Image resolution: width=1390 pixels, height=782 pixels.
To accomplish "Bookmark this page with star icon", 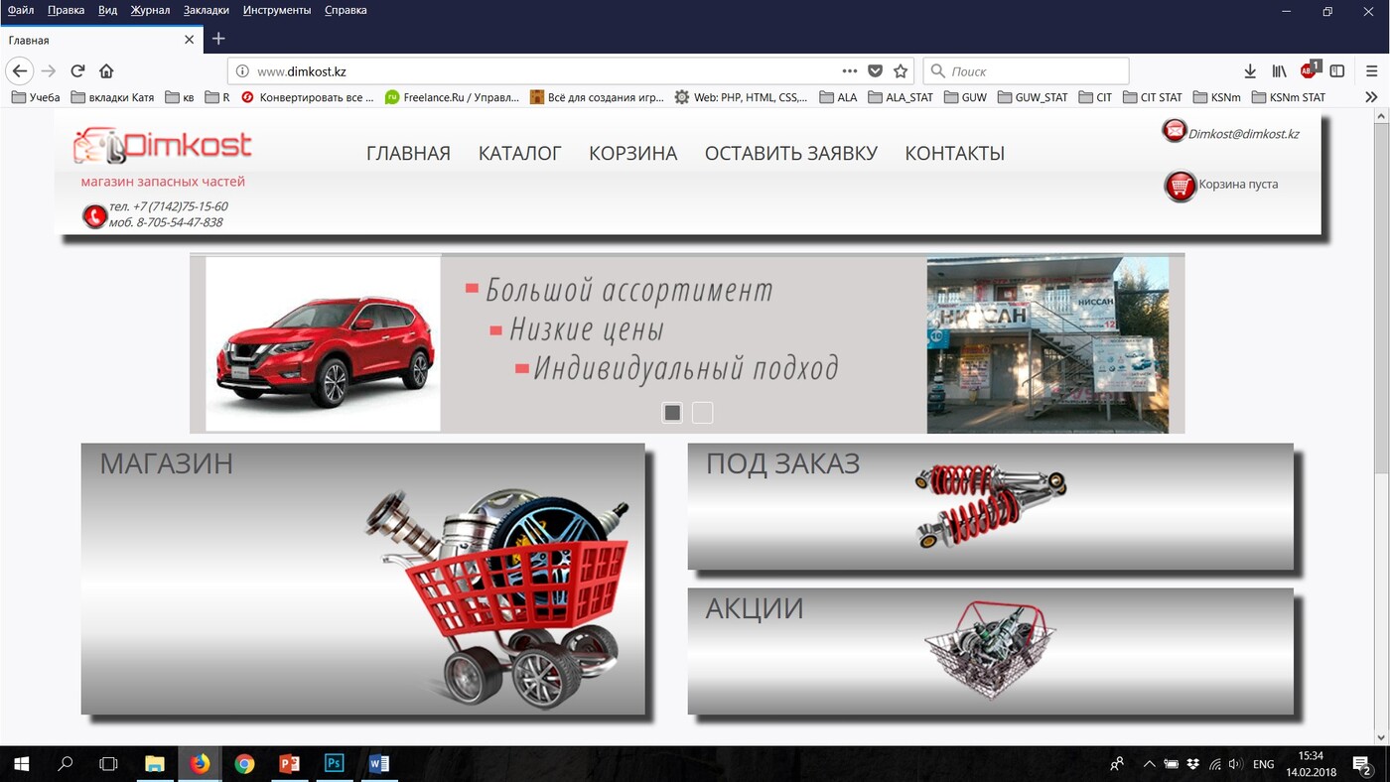I will (901, 71).
